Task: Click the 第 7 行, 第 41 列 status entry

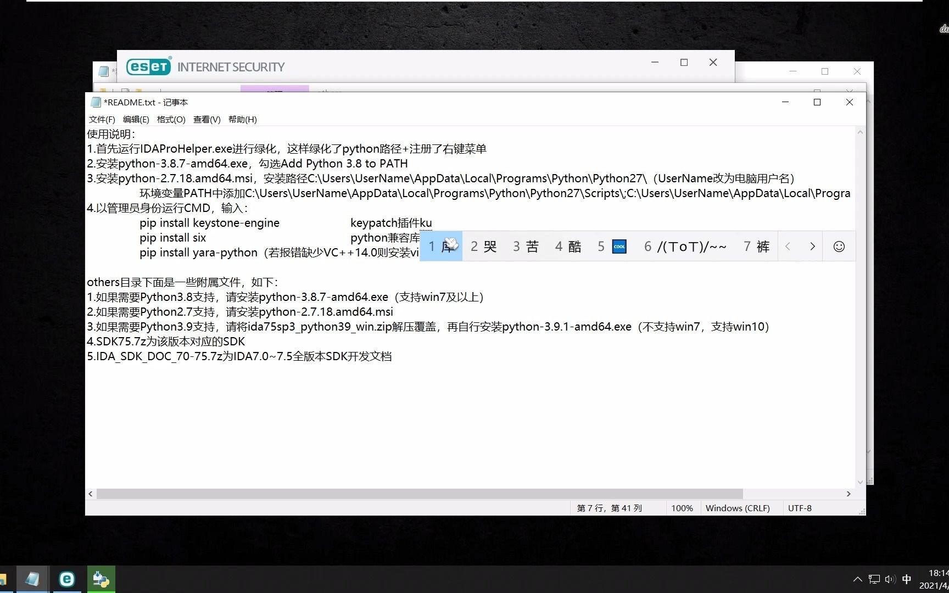Action: click(610, 508)
